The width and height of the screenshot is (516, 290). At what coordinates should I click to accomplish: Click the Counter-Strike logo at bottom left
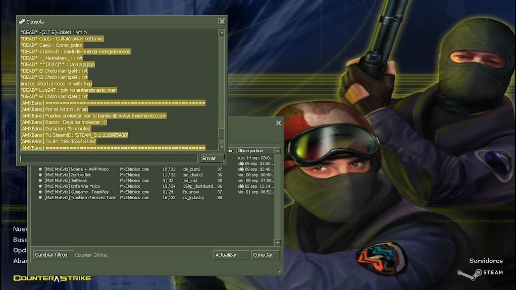(x=53, y=278)
